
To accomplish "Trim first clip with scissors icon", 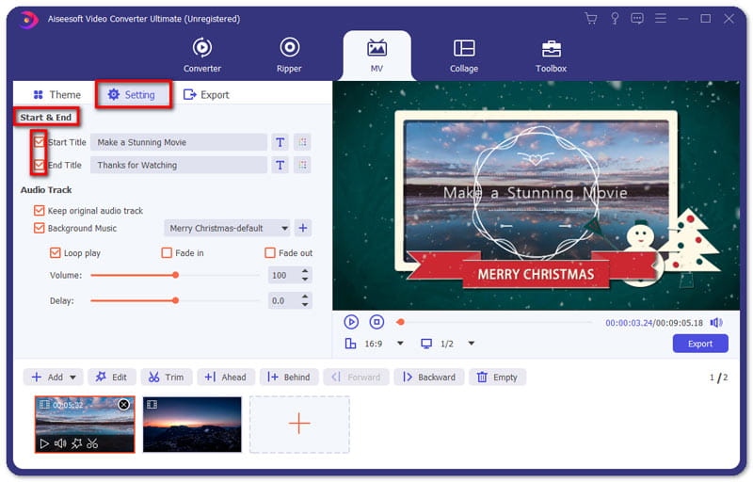I will 92,443.
